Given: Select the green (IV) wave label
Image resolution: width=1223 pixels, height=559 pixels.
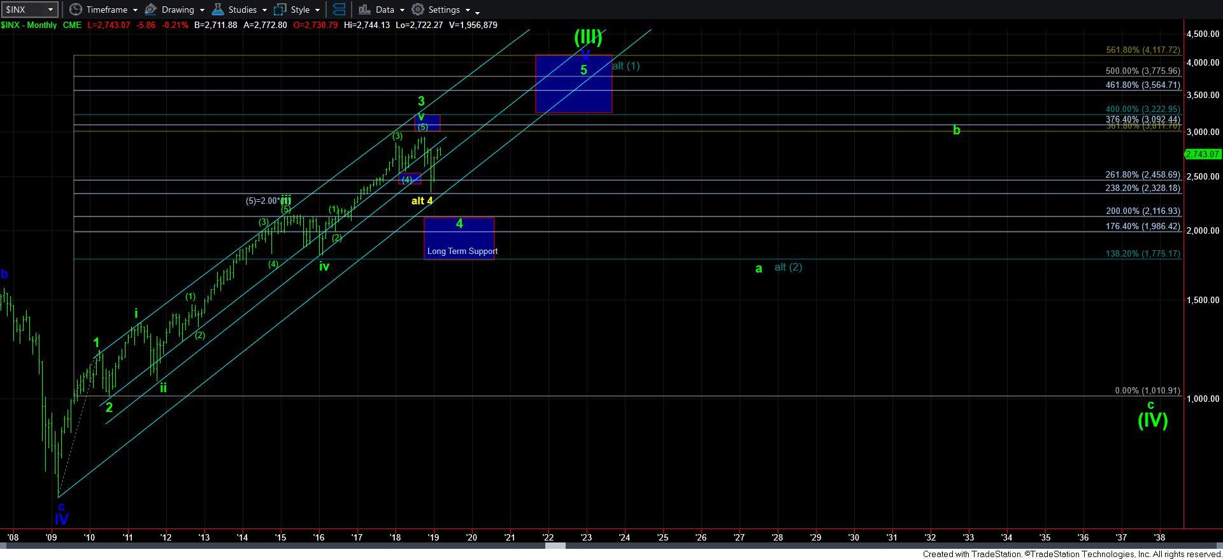Looking at the screenshot, I should click(1153, 420).
